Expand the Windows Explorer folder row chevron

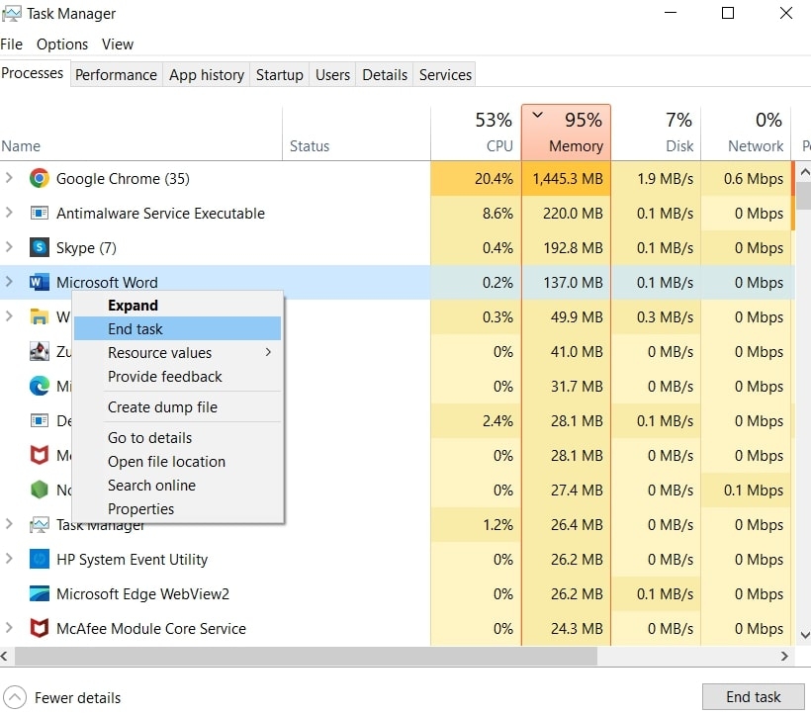pos(9,316)
